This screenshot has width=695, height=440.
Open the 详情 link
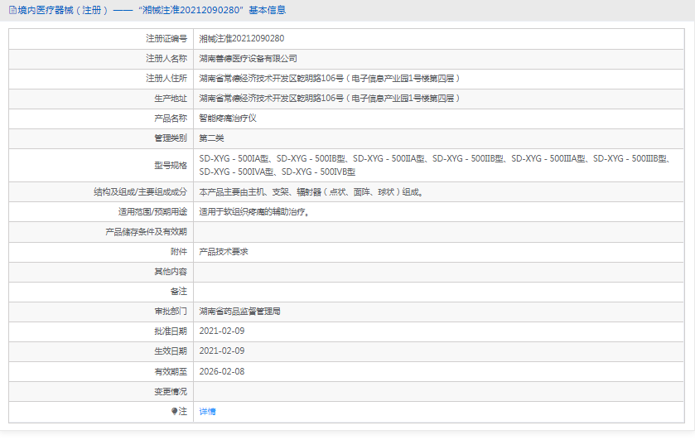(207, 411)
